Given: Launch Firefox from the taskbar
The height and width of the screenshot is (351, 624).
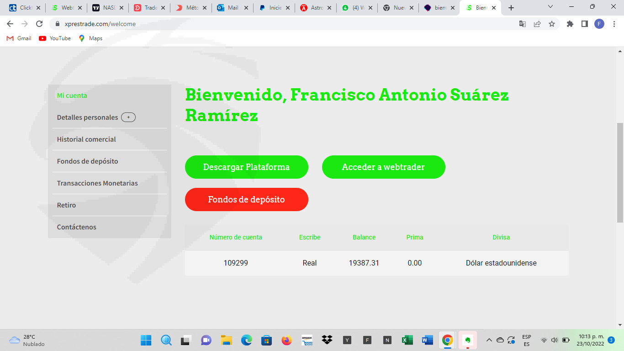Looking at the screenshot, I should 286,340.
